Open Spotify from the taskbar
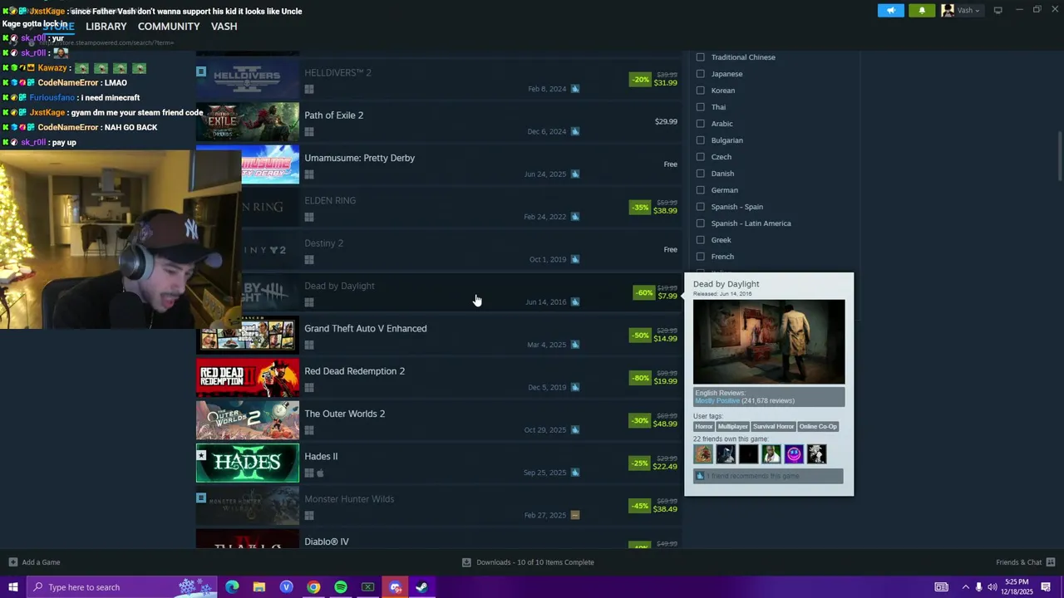 (x=341, y=587)
